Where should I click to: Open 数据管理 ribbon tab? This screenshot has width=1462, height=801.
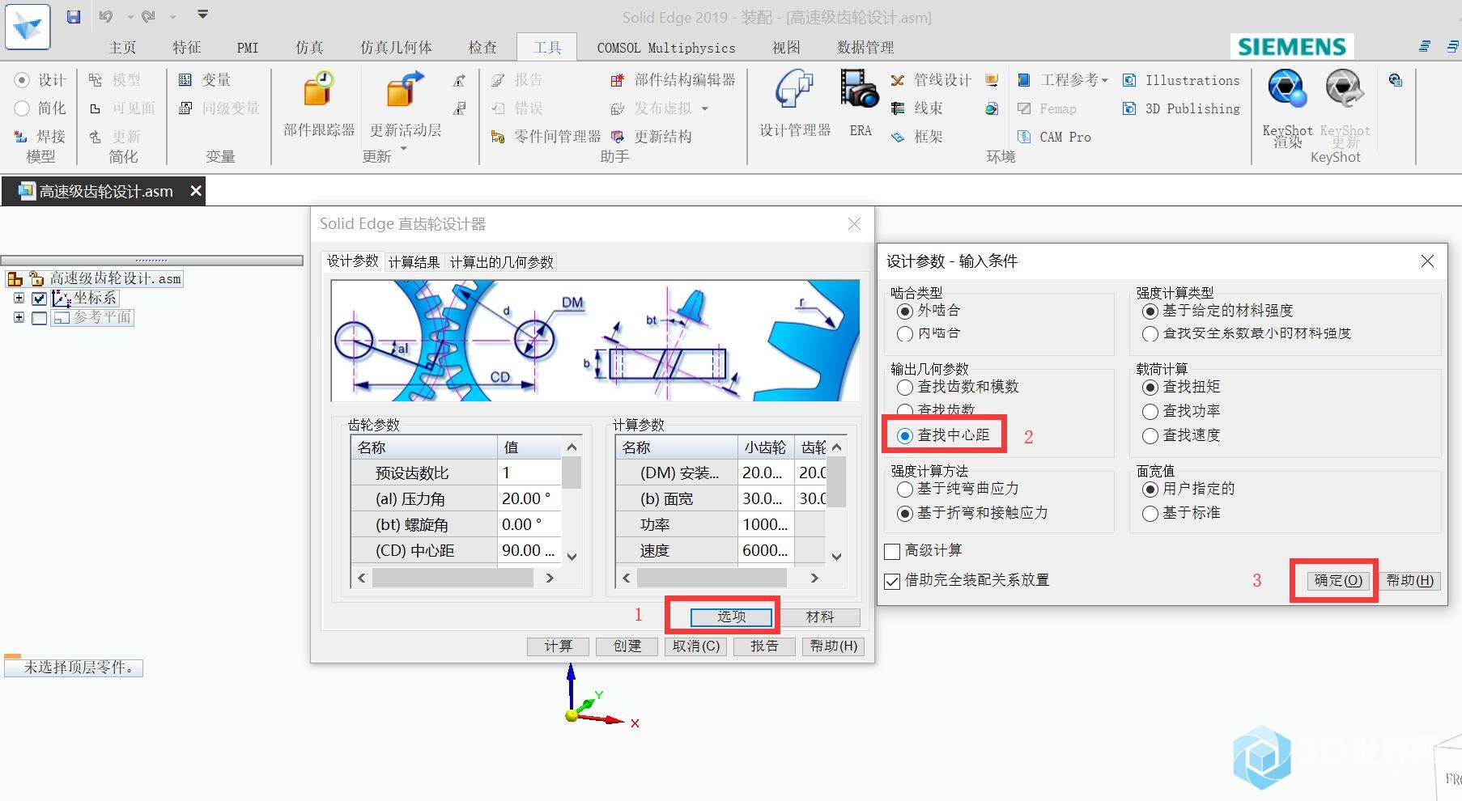865,48
